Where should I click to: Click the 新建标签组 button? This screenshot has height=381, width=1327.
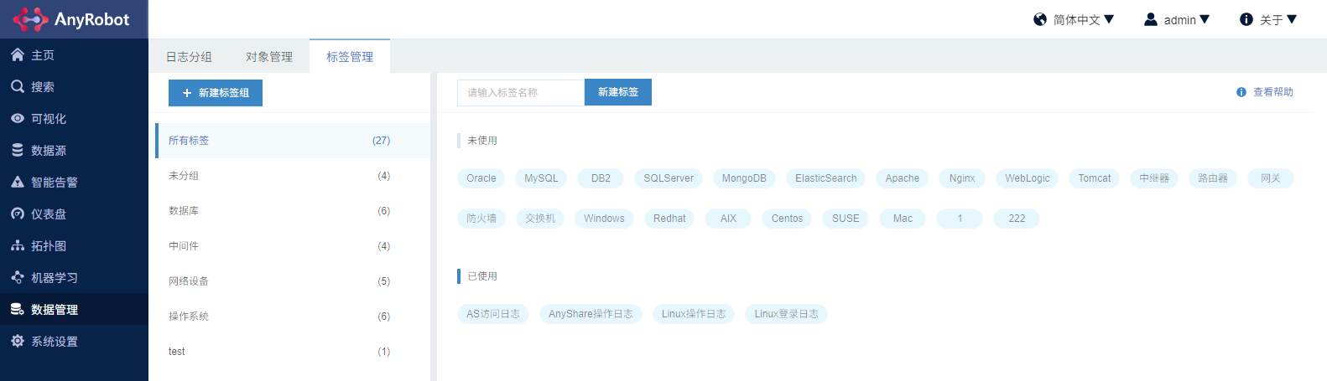point(216,93)
